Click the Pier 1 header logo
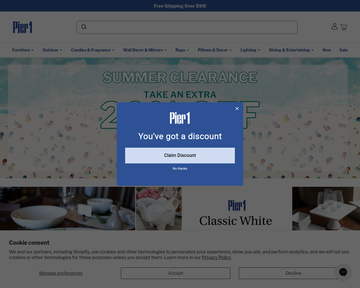The height and width of the screenshot is (288, 360). click(22, 27)
